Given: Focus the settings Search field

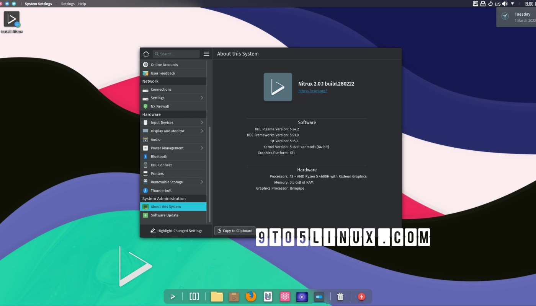Looking at the screenshot, I should click(176, 54).
